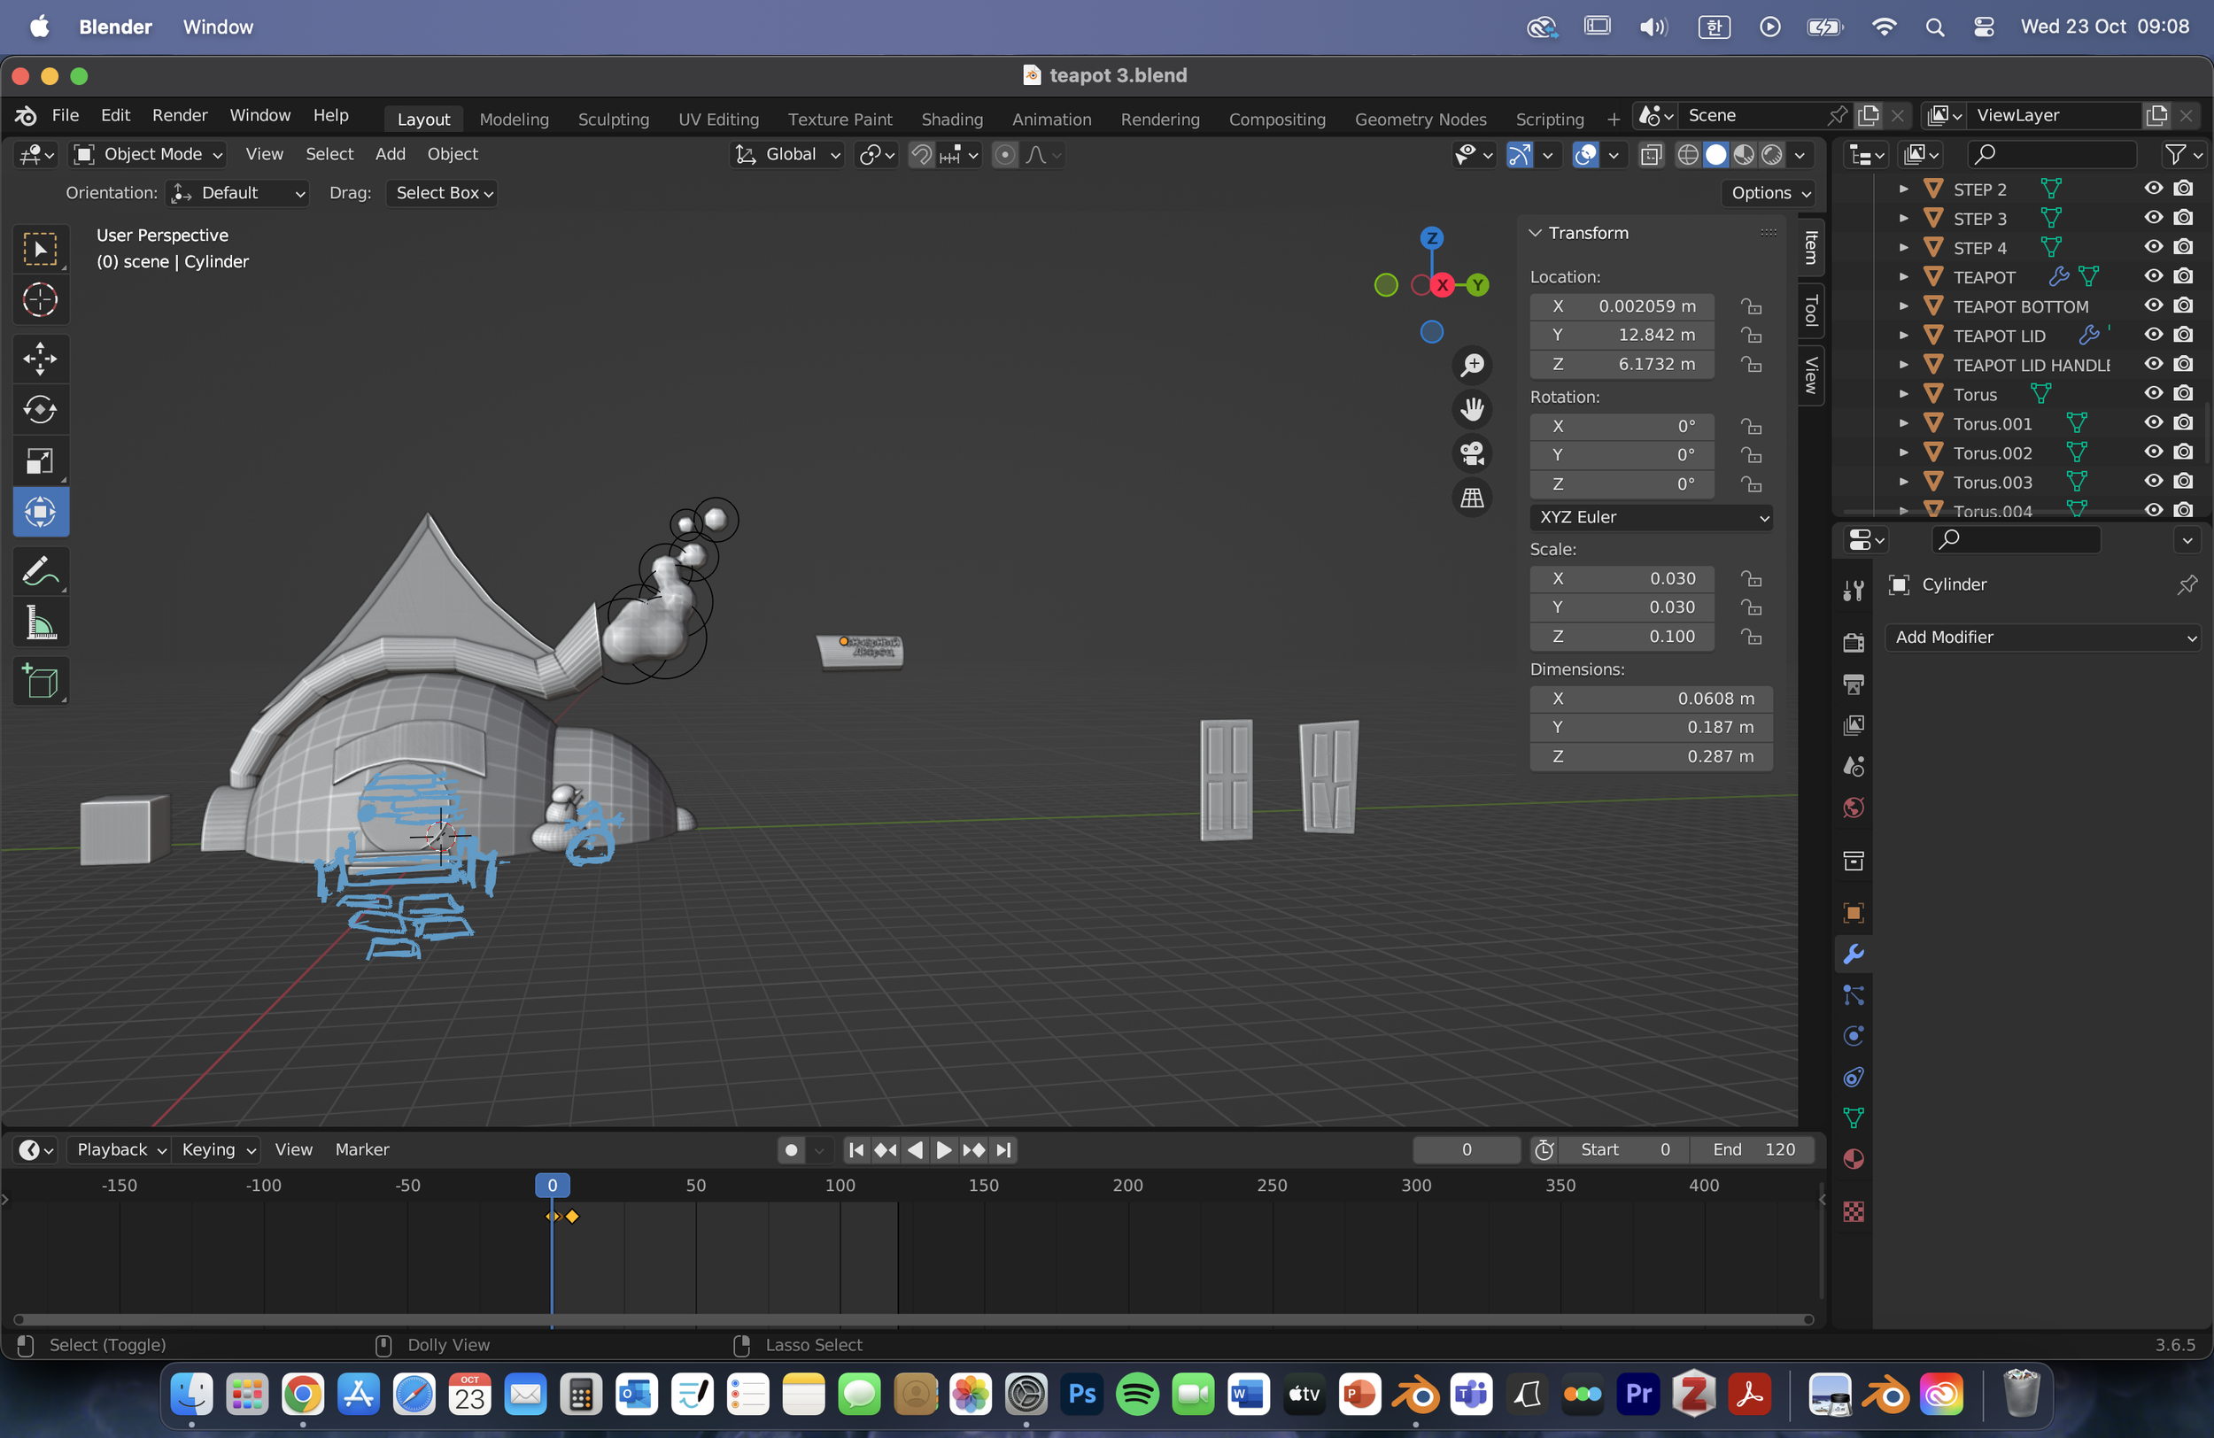Select the 3D Cursor tool

click(x=40, y=299)
